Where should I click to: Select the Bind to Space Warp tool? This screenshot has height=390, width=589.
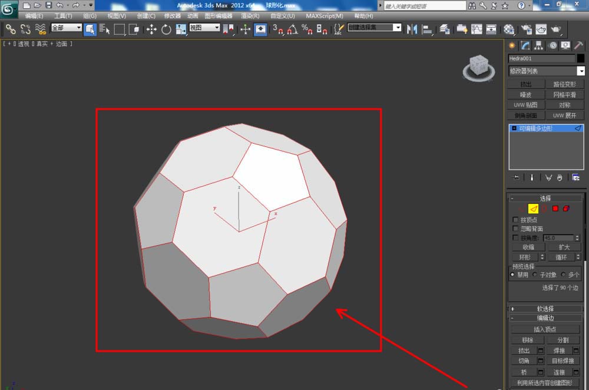41,29
